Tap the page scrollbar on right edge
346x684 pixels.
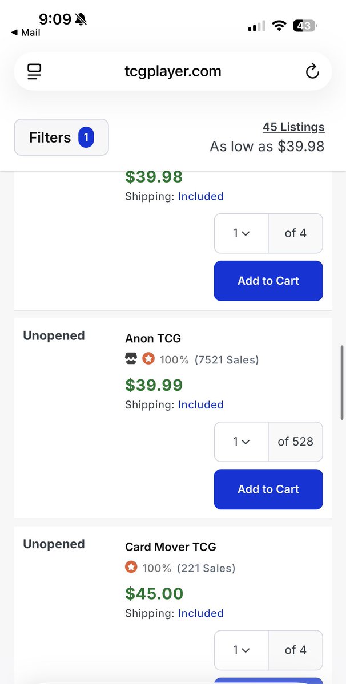[x=342, y=383]
